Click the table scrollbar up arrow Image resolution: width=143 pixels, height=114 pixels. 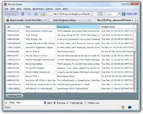(135, 31)
